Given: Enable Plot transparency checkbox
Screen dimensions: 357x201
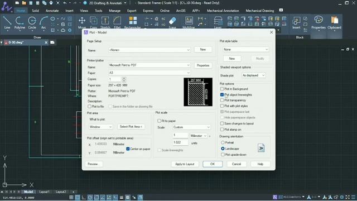Looking at the screenshot, I should [x=222, y=100].
